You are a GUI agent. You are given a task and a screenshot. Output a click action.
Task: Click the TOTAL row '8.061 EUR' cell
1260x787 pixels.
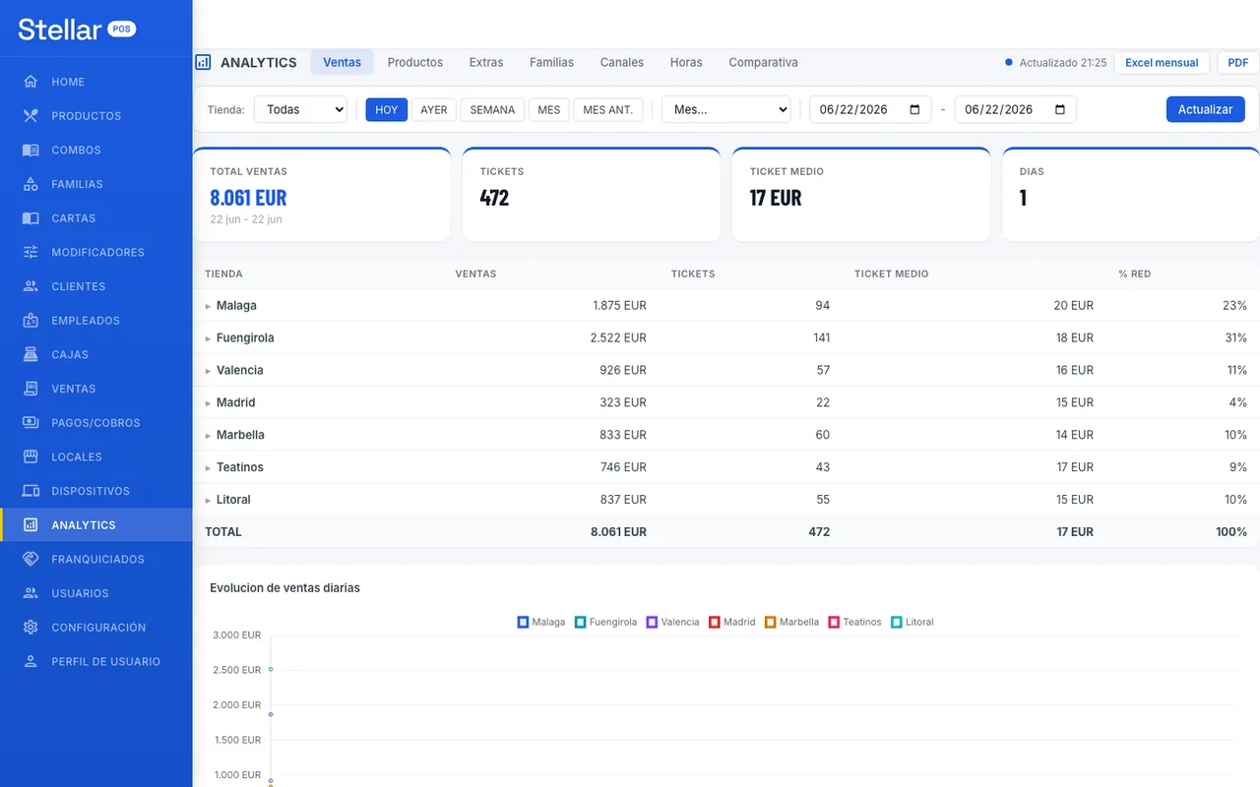click(x=618, y=532)
